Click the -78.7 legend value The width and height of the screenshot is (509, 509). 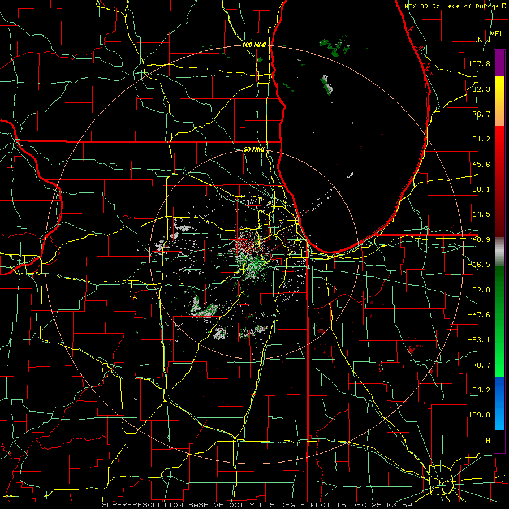pyautogui.click(x=479, y=365)
